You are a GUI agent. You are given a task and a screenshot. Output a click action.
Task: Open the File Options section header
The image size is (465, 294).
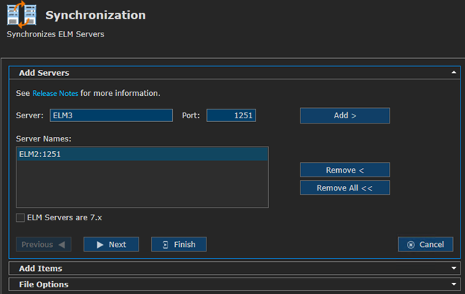(235, 284)
